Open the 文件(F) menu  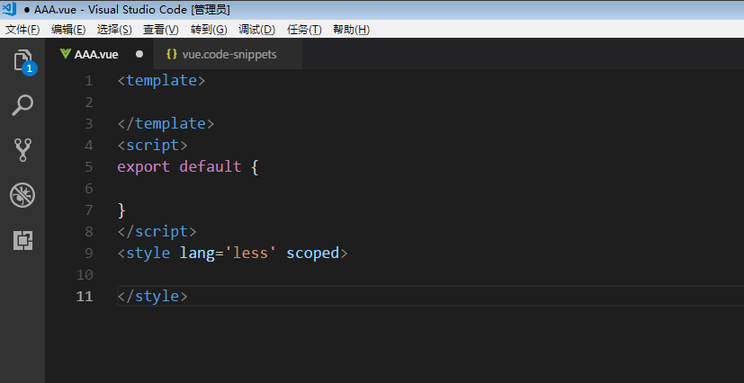coord(22,30)
